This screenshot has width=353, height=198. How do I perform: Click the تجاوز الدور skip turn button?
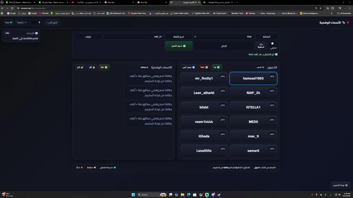click(189, 67)
